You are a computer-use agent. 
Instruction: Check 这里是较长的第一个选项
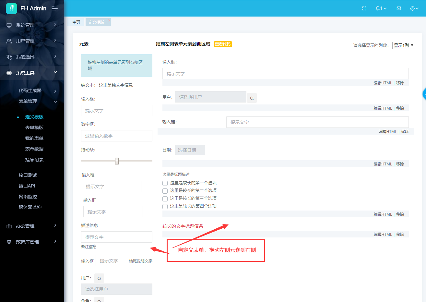165,183
